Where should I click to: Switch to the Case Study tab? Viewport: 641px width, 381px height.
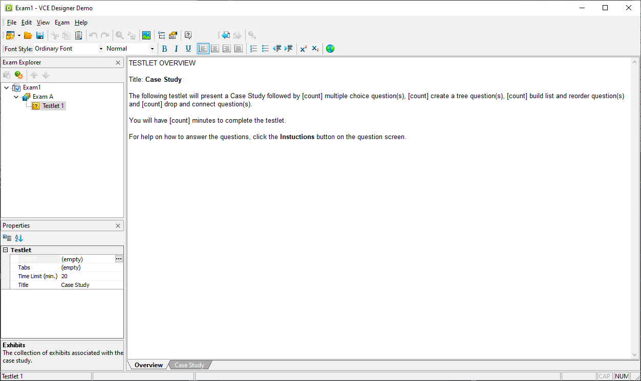point(189,365)
